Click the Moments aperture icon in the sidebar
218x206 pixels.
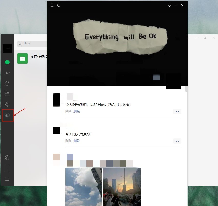[x=7, y=115]
